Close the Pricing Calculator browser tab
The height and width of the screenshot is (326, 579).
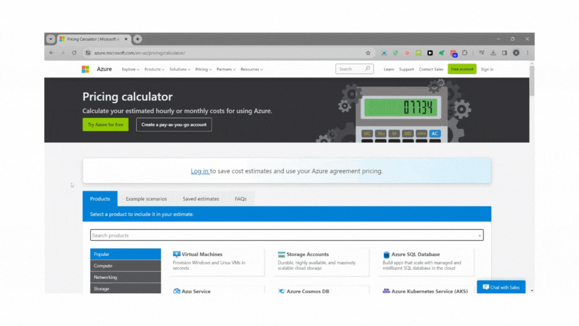(x=126, y=39)
